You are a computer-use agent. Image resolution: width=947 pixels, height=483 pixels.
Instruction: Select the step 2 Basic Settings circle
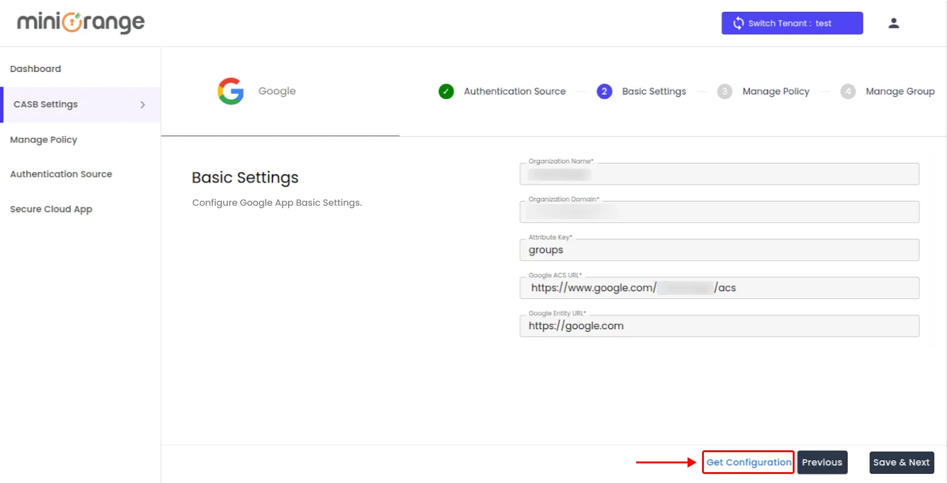coord(604,91)
